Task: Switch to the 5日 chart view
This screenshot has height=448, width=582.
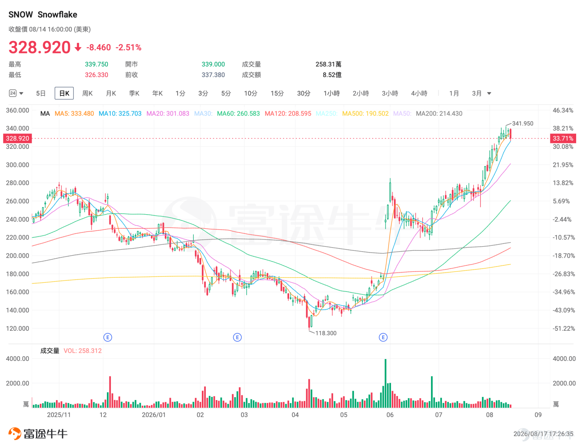Action: [41, 93]
